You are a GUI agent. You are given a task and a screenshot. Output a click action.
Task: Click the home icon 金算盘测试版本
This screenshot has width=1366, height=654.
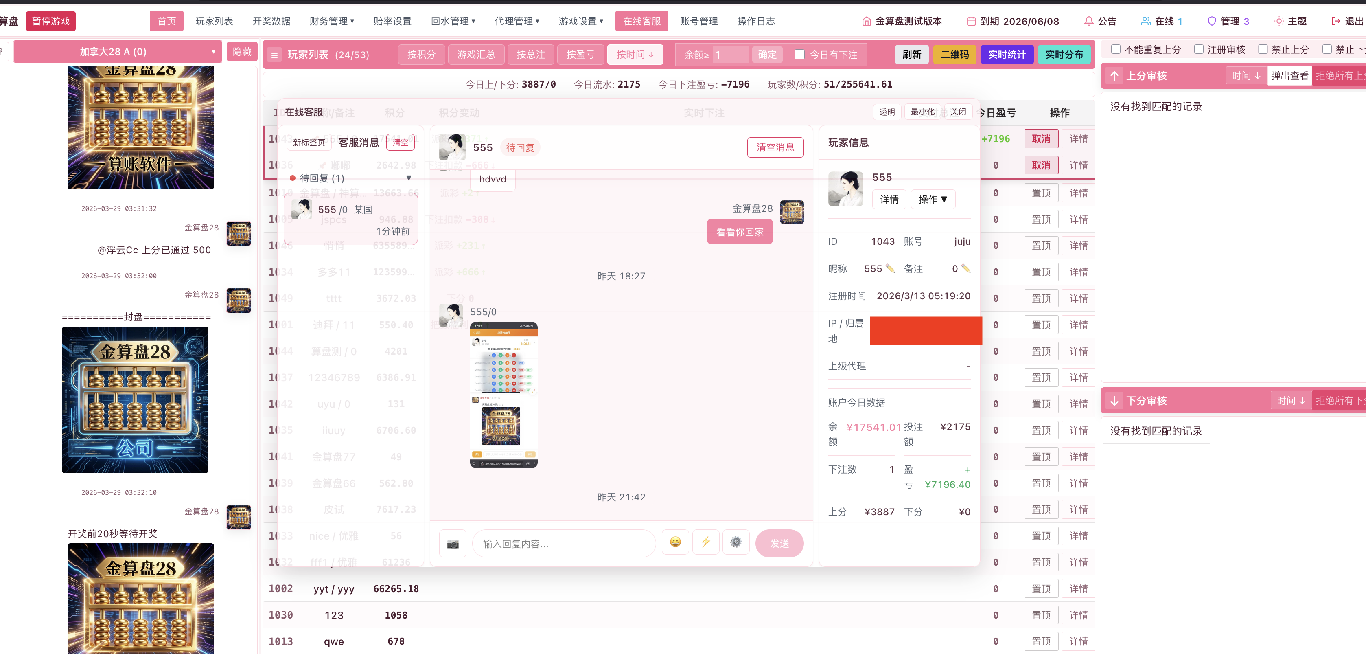(x=867, y=21)
